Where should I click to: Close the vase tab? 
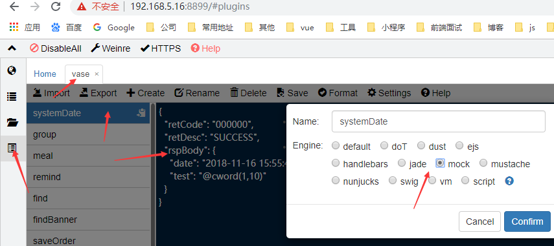(x=97, y=74)
